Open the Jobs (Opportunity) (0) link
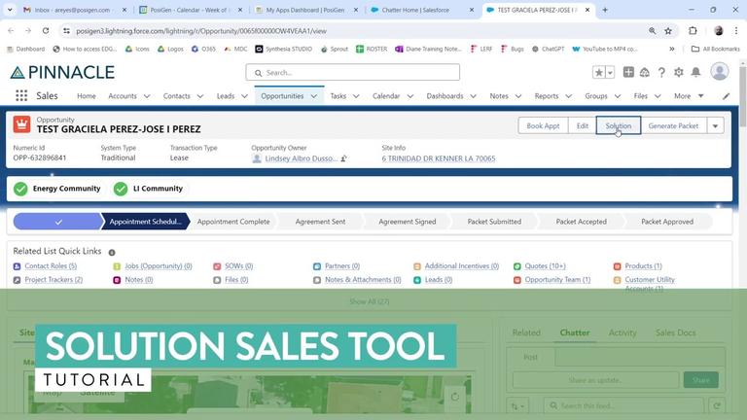Viewport: 747px width, 420px height. [159, 266]
